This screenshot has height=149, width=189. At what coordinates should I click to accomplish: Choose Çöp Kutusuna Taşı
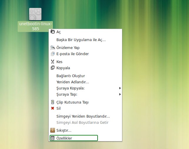point(85,102)
